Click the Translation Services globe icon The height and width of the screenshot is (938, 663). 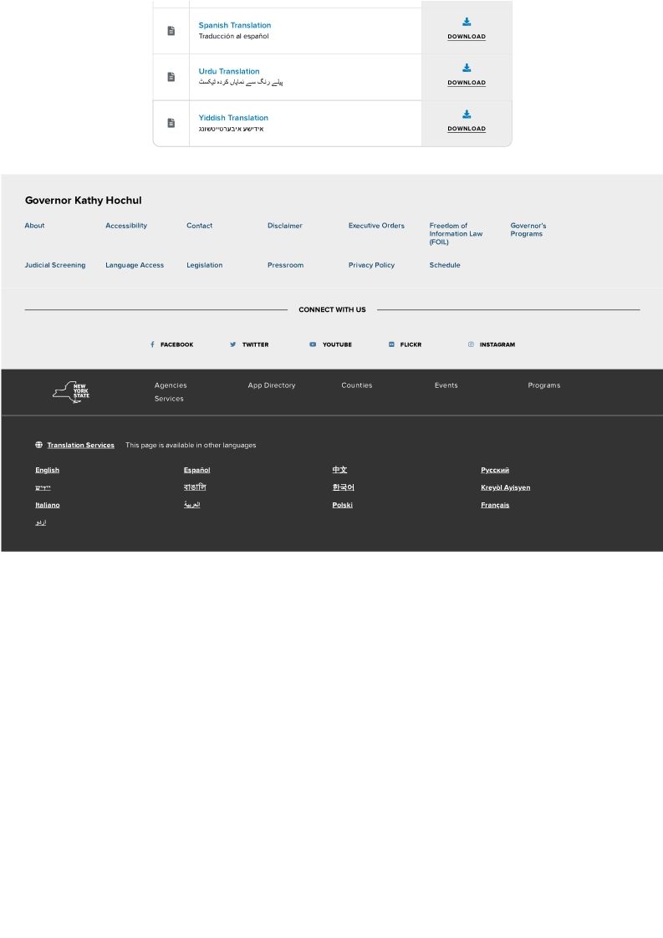[38, 445]
